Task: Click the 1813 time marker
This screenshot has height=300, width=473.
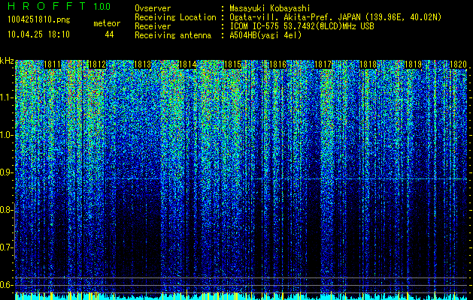Action: point(142,64)
